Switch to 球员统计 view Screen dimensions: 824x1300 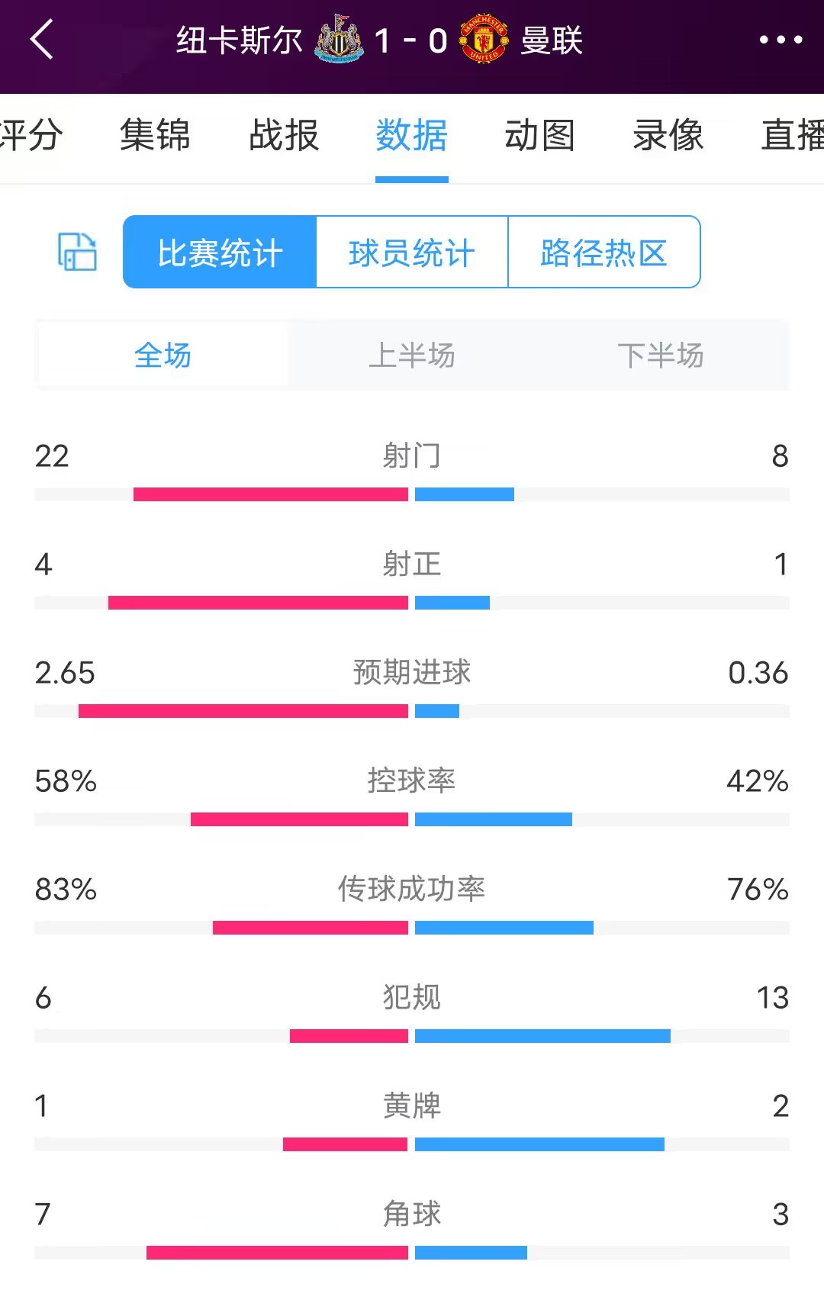412,253
